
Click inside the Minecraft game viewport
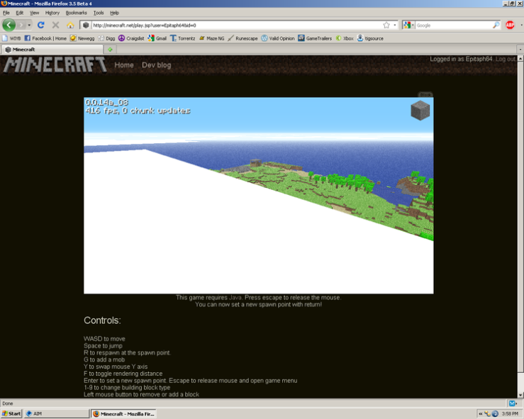click(259, 196)
